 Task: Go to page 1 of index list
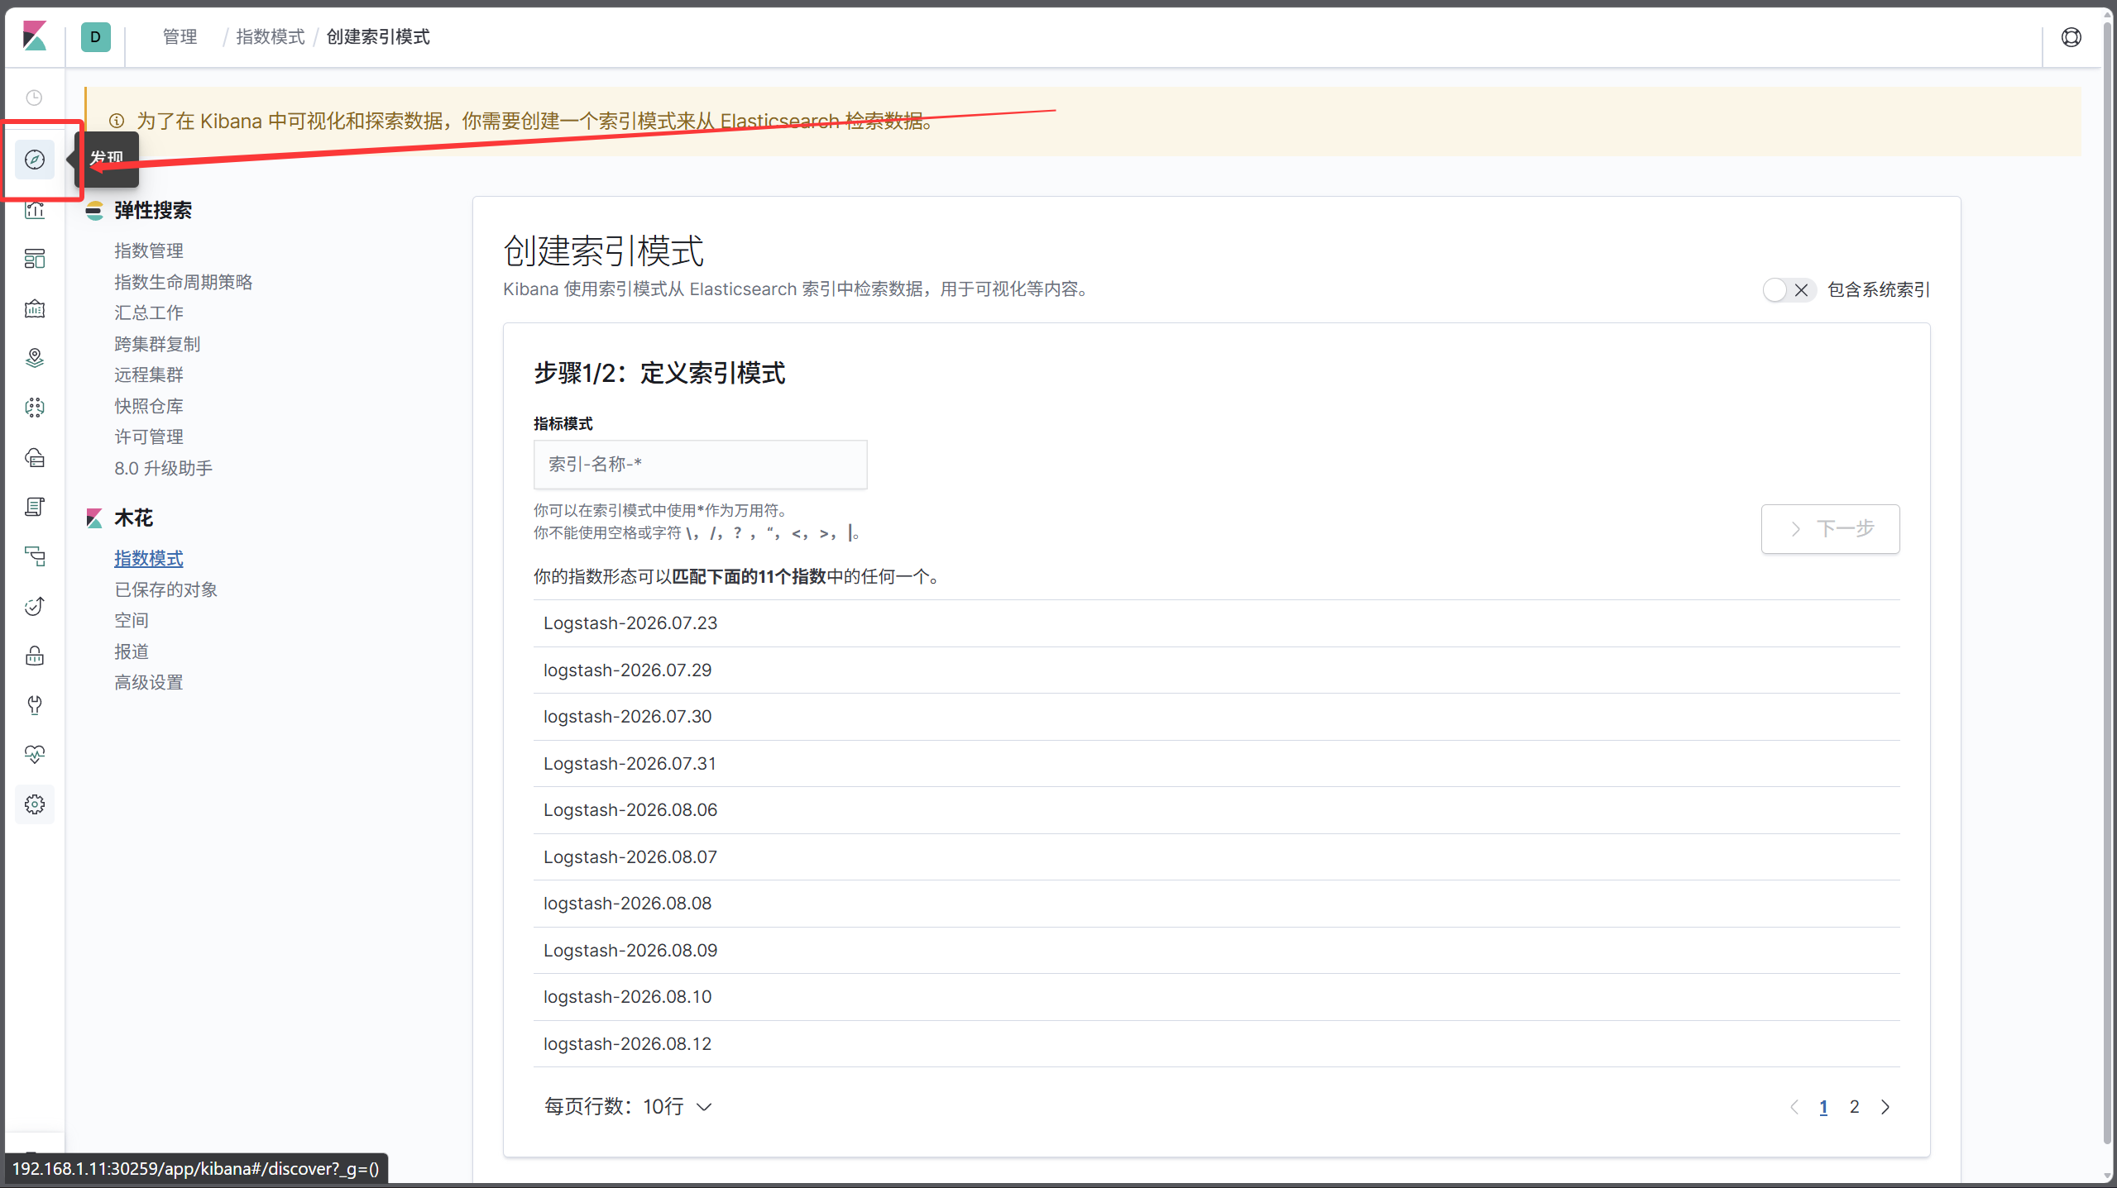pyautogui.click(x=1823, y=1107)
